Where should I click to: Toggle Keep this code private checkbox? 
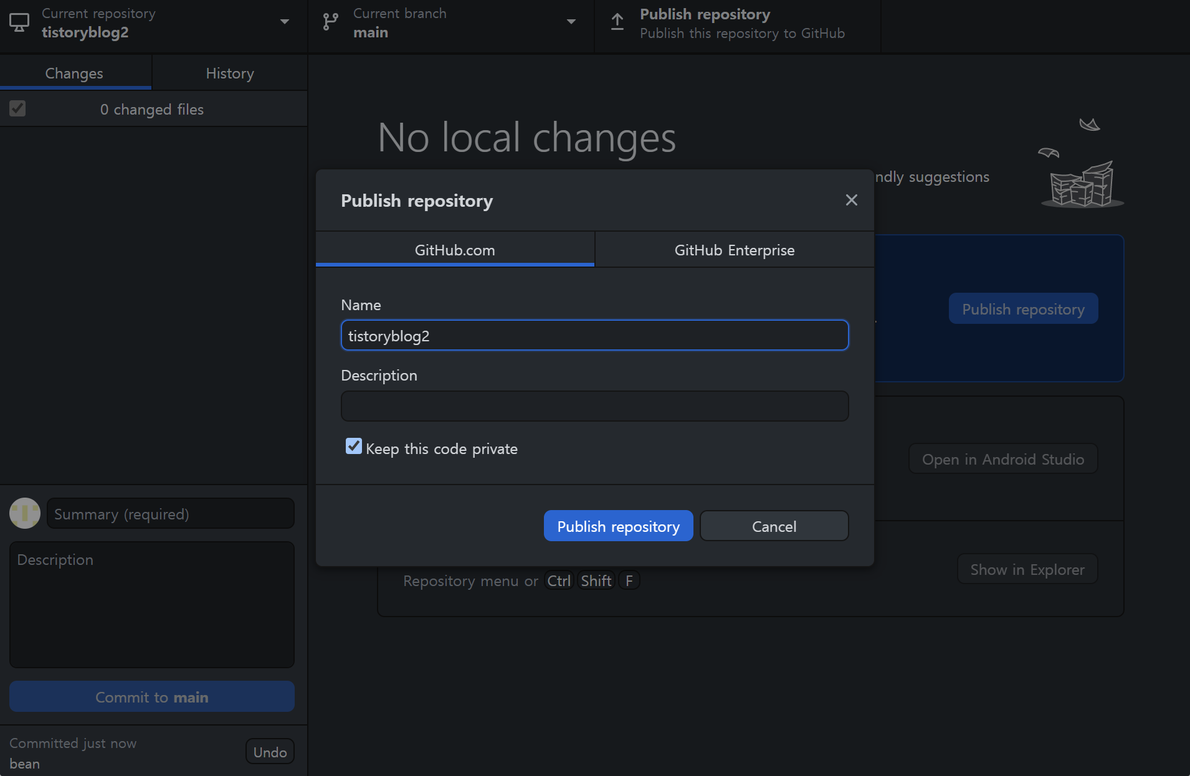click(354, 446)
